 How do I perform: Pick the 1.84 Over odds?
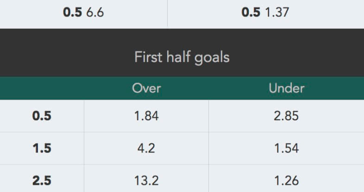[x=147, y=116]
